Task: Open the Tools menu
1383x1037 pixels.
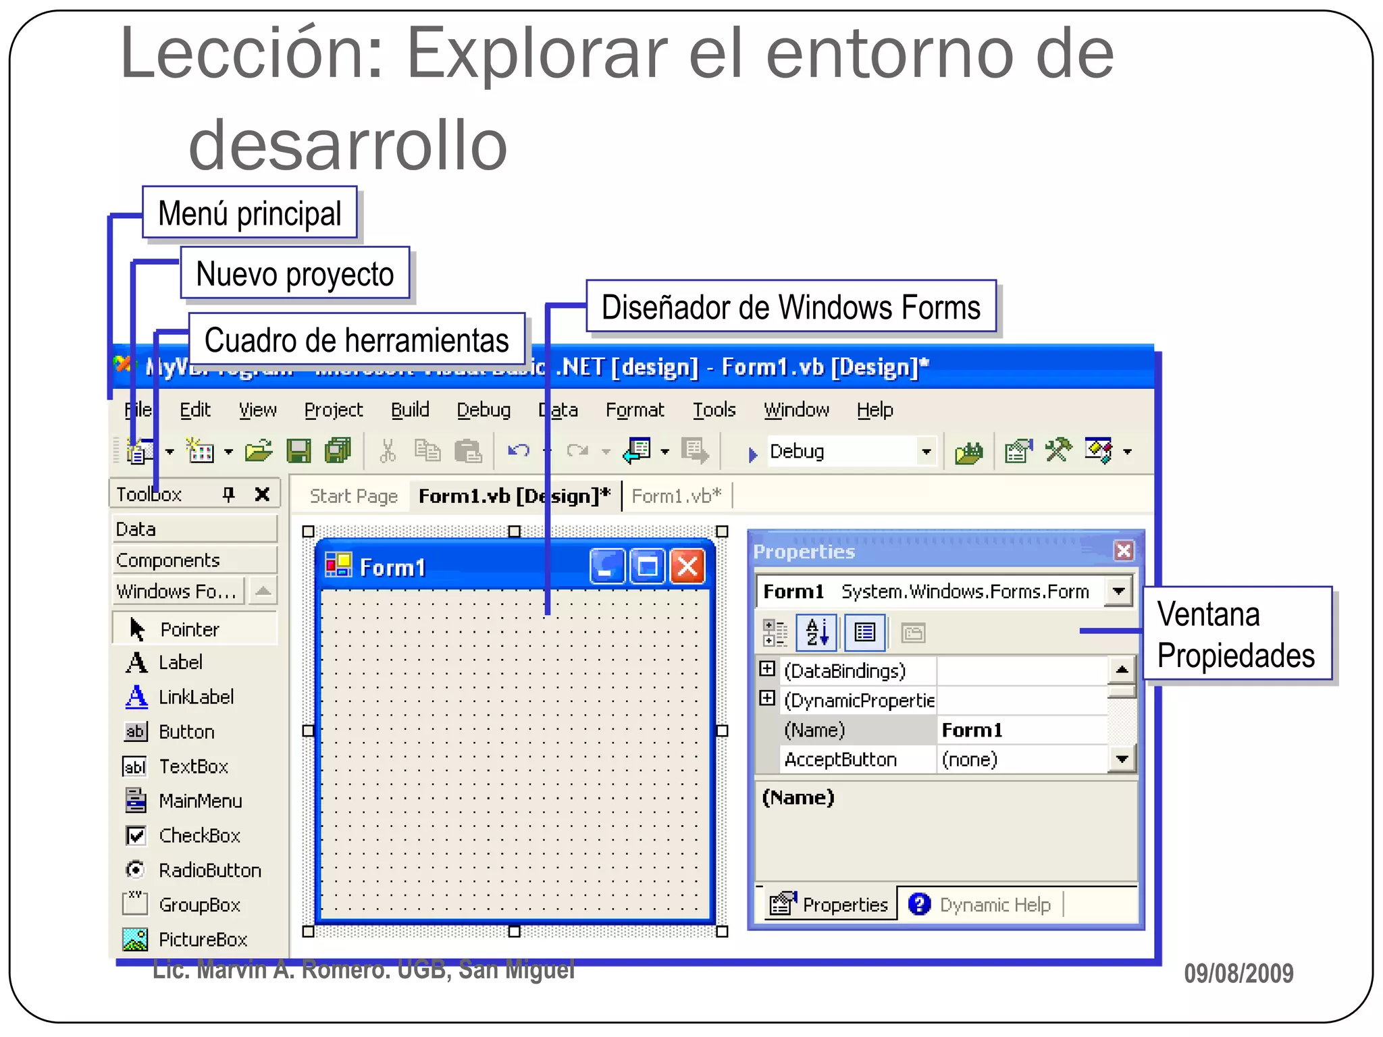Action: point(714,410)
